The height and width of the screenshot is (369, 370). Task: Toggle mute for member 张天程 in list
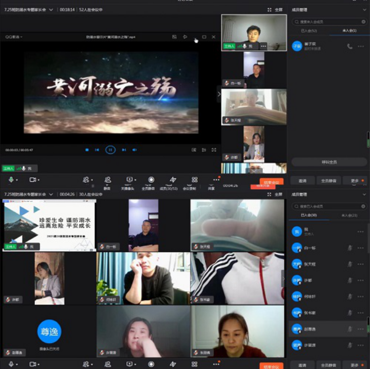click(x=350, y=264)
